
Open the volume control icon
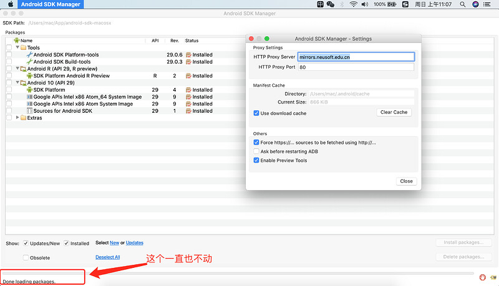point(365,4)
